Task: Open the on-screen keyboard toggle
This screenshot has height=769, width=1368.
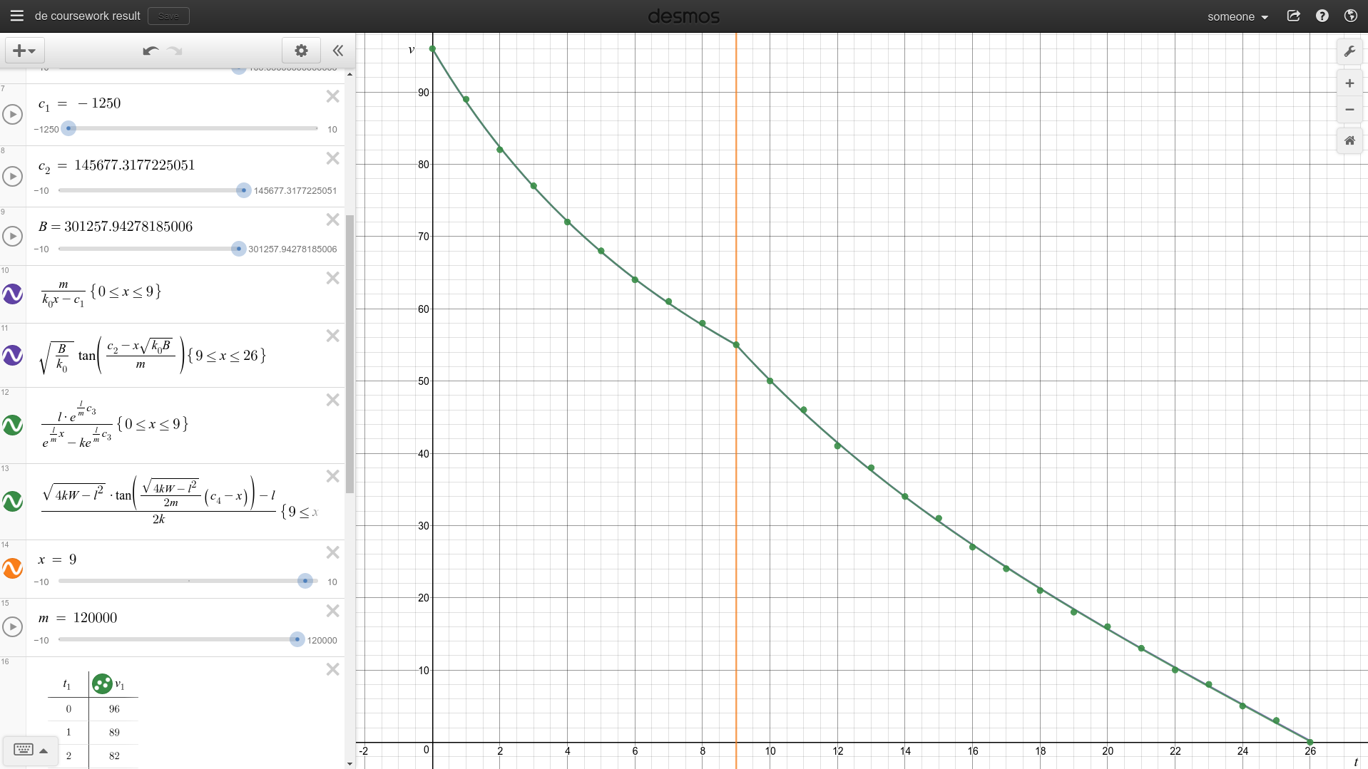Action: click(x=30, y=750)
